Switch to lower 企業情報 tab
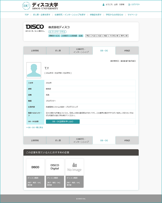Screen dimensions: 162x203 (35, 140)
